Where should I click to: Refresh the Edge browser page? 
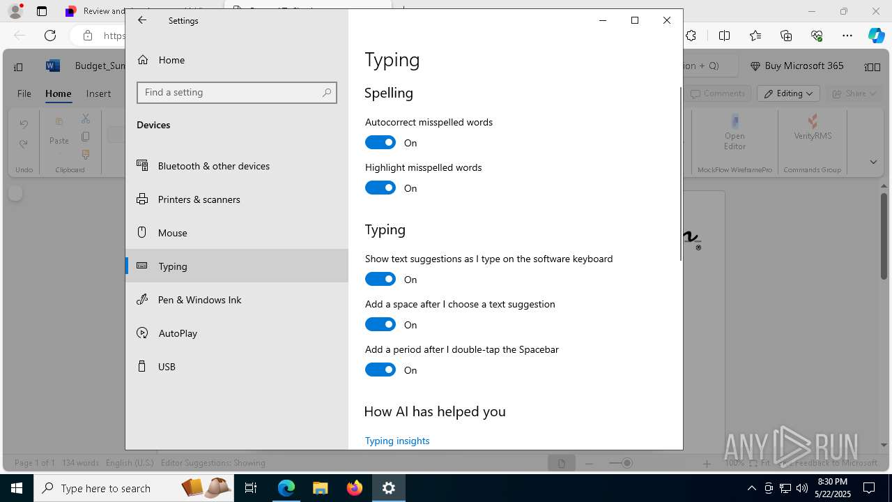[50, 36]
